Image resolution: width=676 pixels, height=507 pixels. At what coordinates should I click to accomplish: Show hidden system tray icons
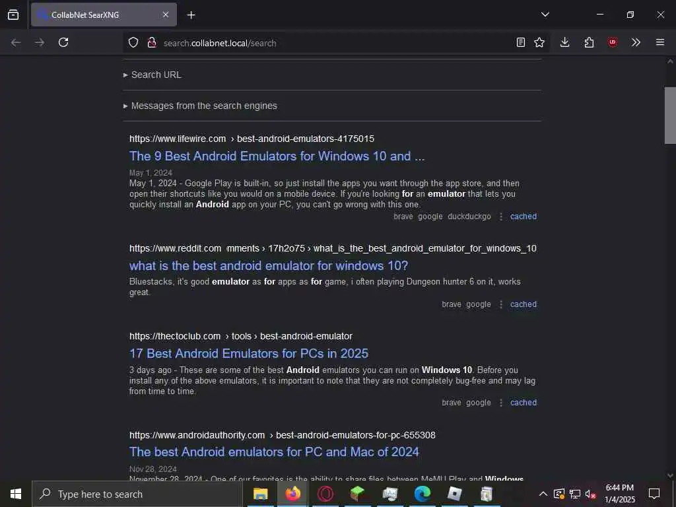pos(543,494)
